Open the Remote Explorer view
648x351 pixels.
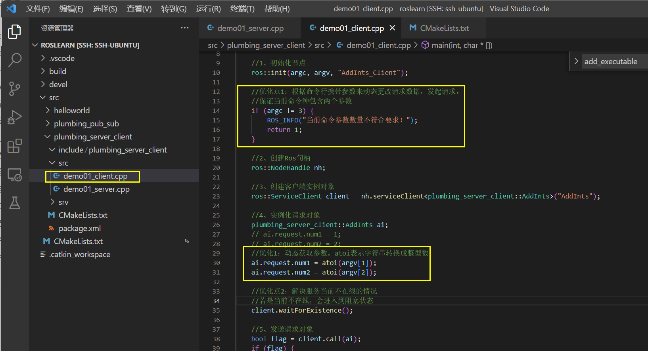15,174
